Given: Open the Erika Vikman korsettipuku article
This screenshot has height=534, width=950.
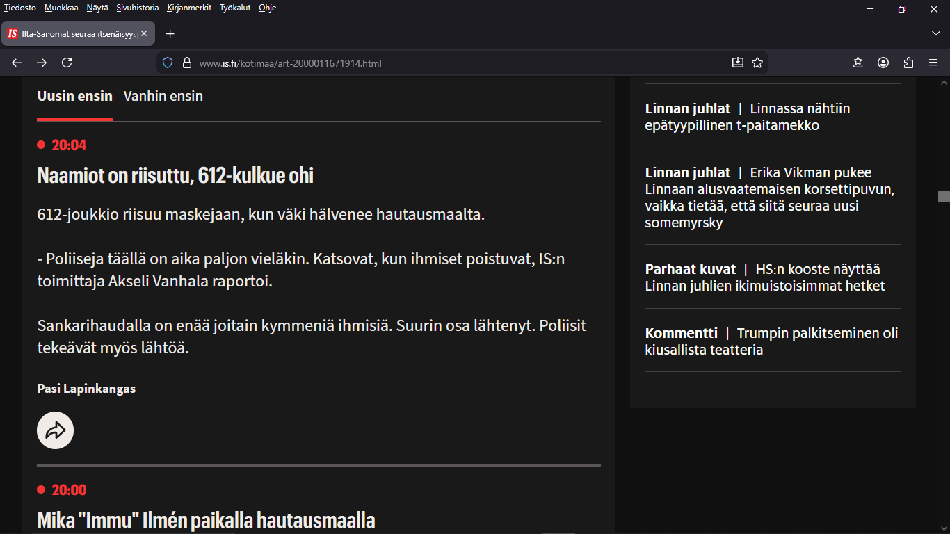Looking at the screenshot, I should pyautogui.click(x=769, y=197).
